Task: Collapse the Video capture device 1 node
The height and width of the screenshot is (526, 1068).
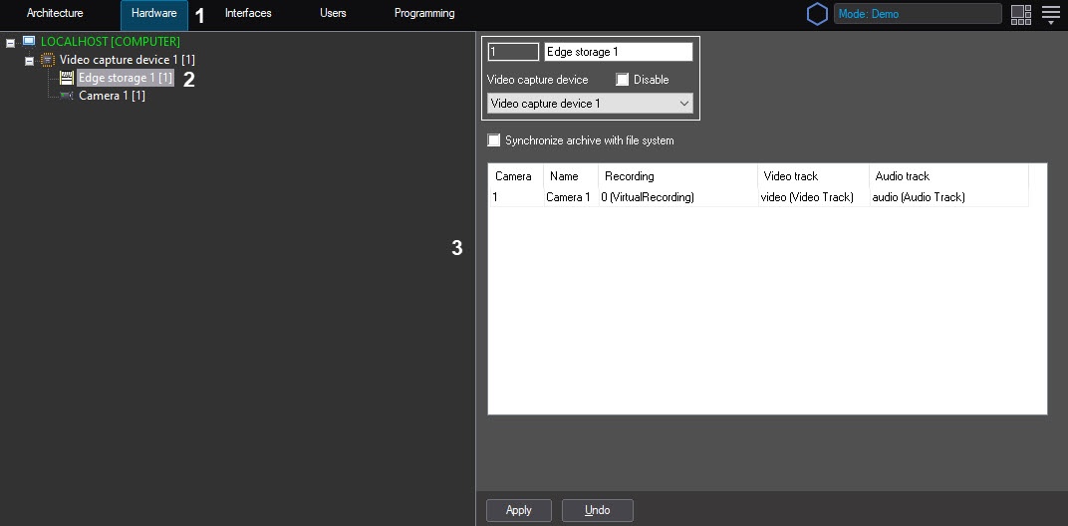Action: [29, 61]
